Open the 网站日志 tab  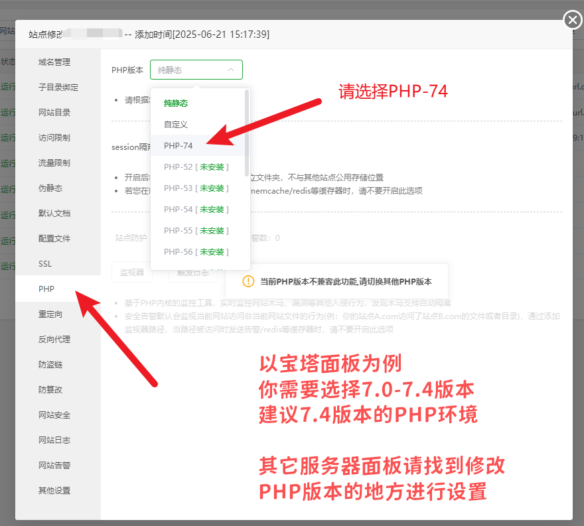pyautogui.click(x=54, y=440)
